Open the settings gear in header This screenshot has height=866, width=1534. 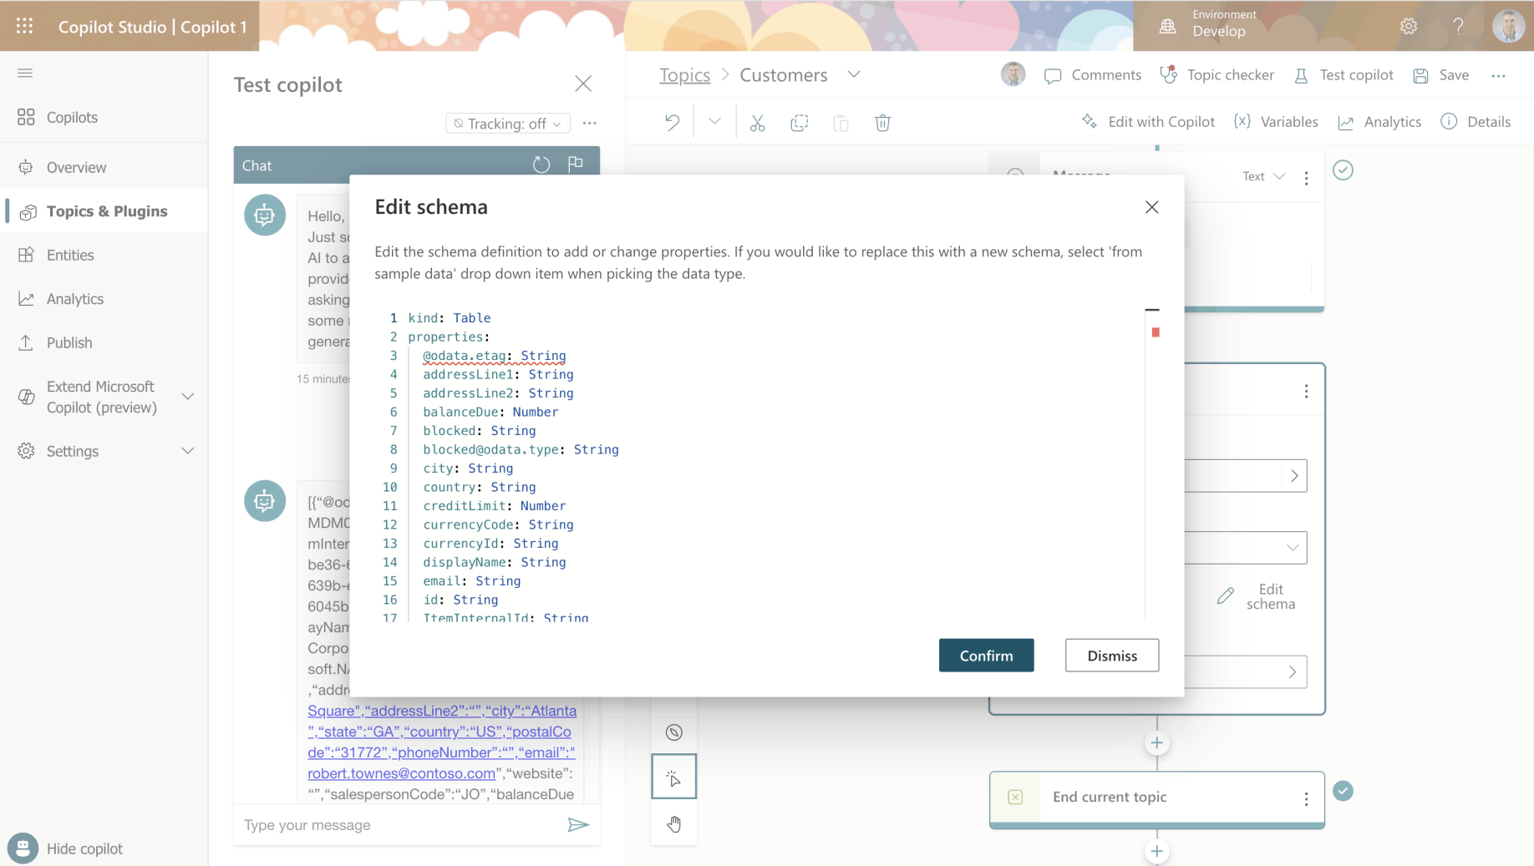point(1409,26)
